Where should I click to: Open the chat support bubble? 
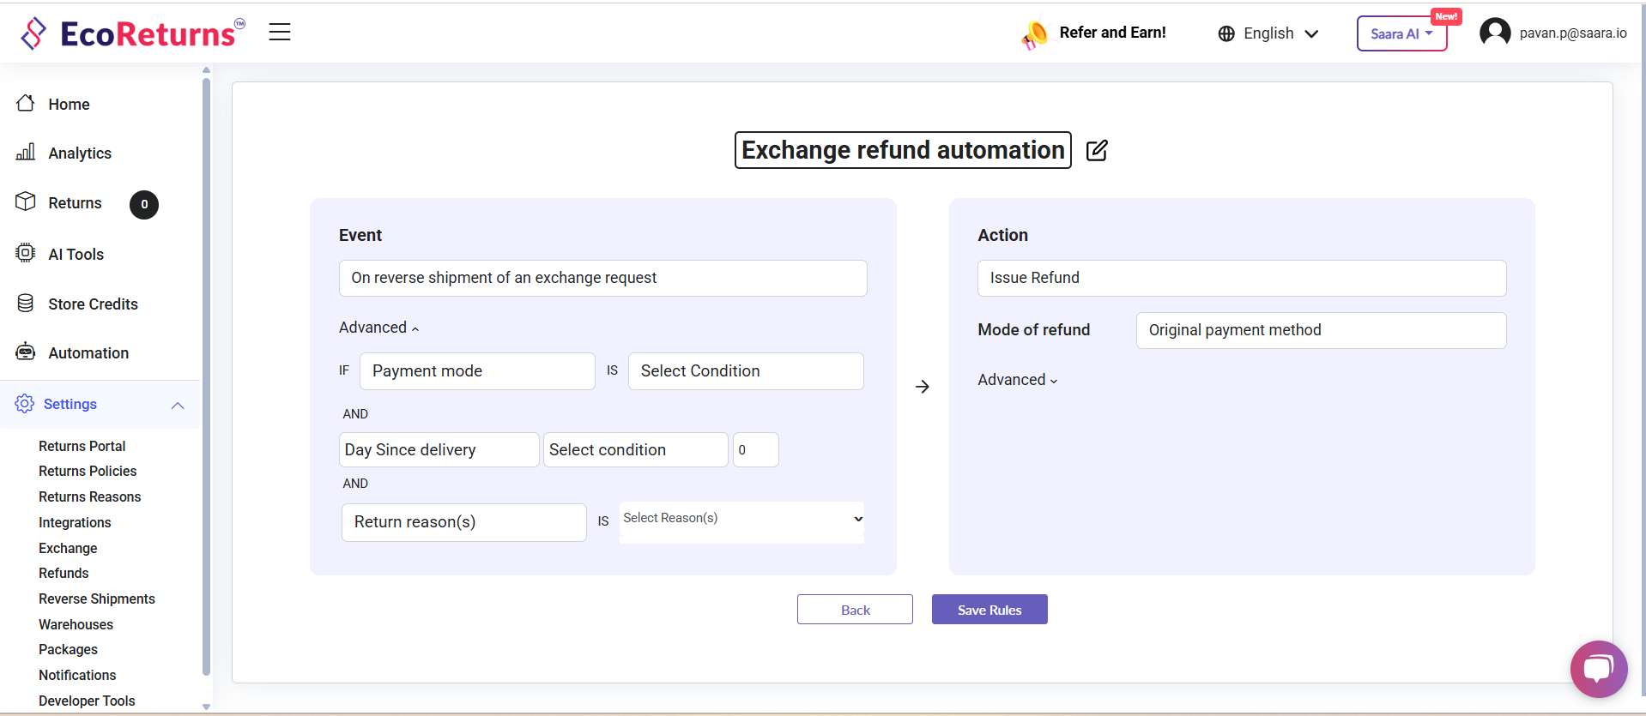pos(1598,669)
